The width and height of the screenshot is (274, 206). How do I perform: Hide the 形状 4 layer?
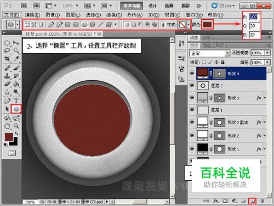192,74
